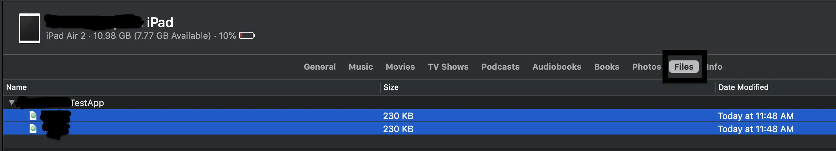
Task: Click the battery level indicator icon
Action: (247, 36)
